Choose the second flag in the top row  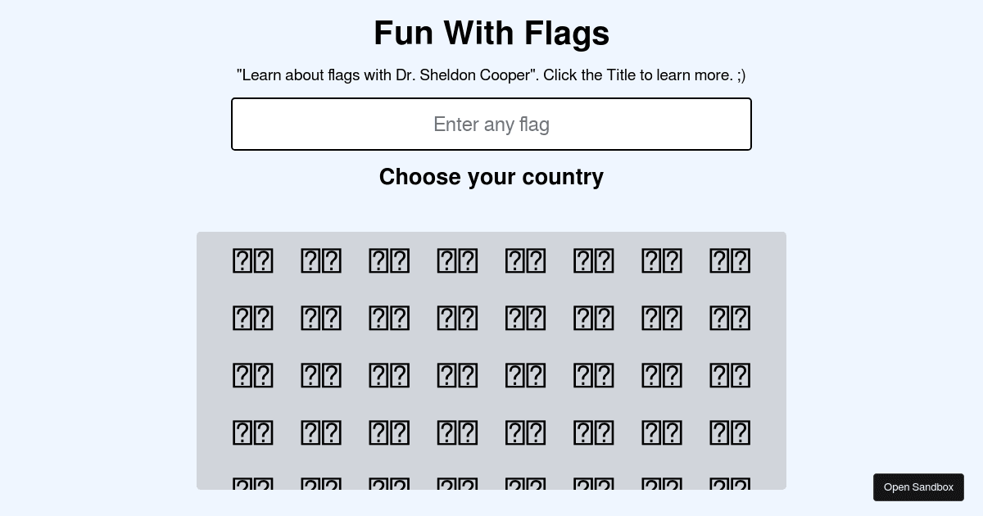(x=320, y=260)
